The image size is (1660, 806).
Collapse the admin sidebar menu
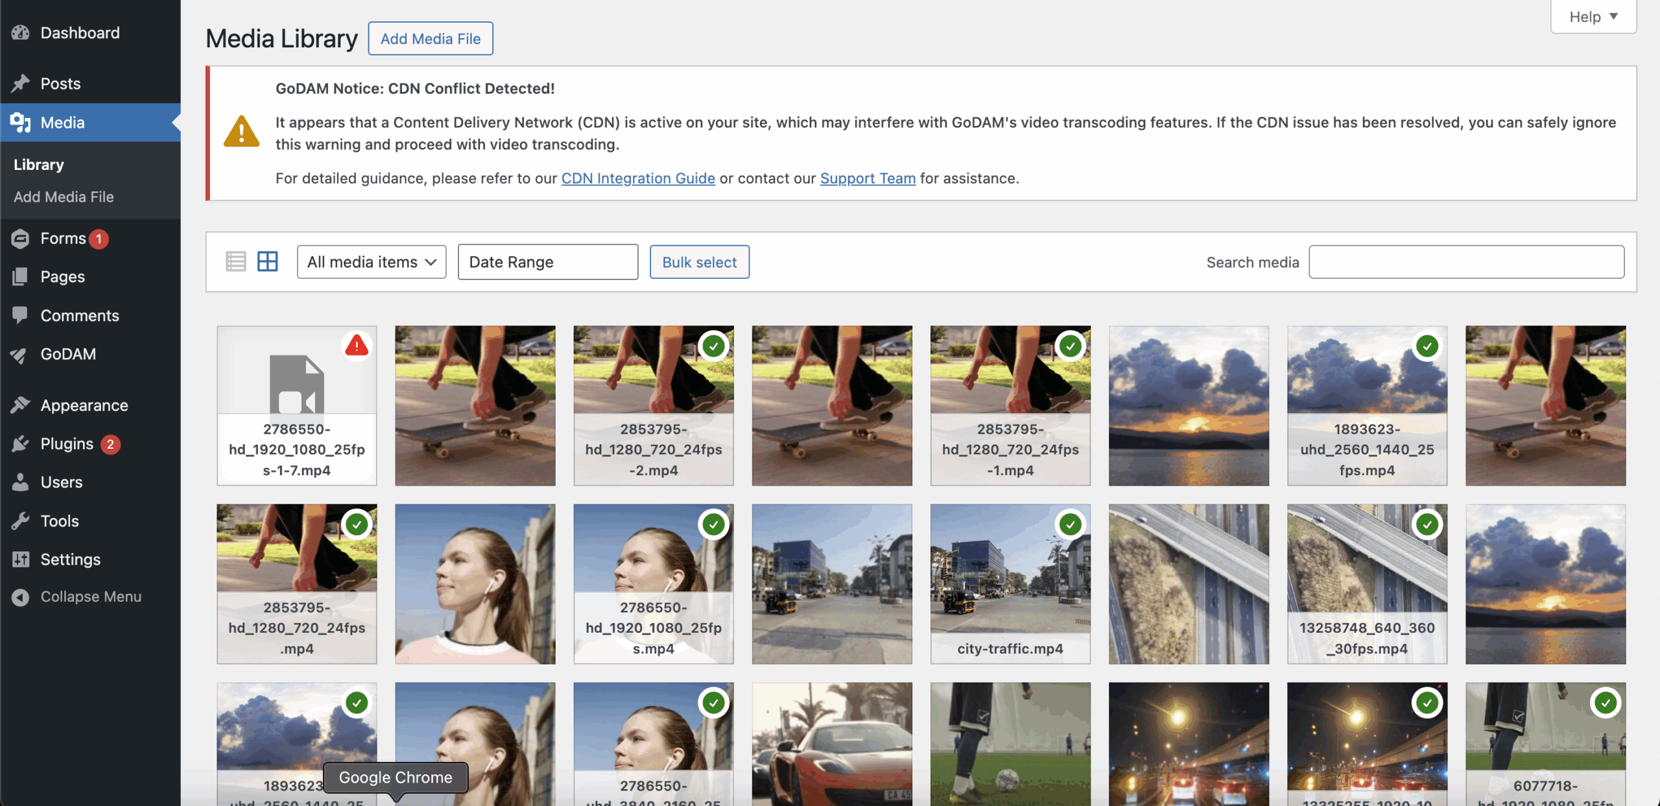[x=91, y=597]
